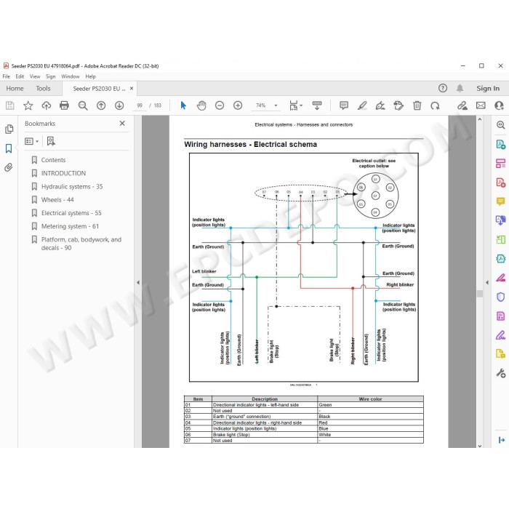
Task: Open the Sign document pen tool
Action: point(380,105)
